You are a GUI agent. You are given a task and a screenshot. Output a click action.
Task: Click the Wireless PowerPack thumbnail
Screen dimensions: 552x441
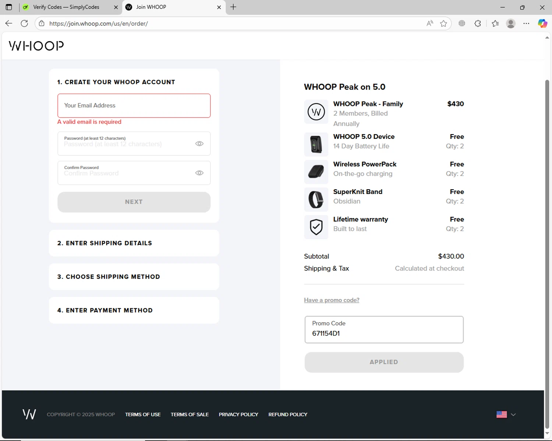pyautogui.click(x=316, y=172)
